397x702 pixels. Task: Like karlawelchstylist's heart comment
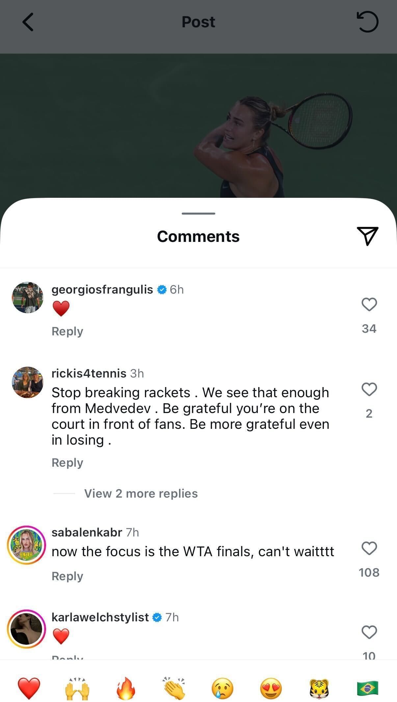[x=369, y=632]
